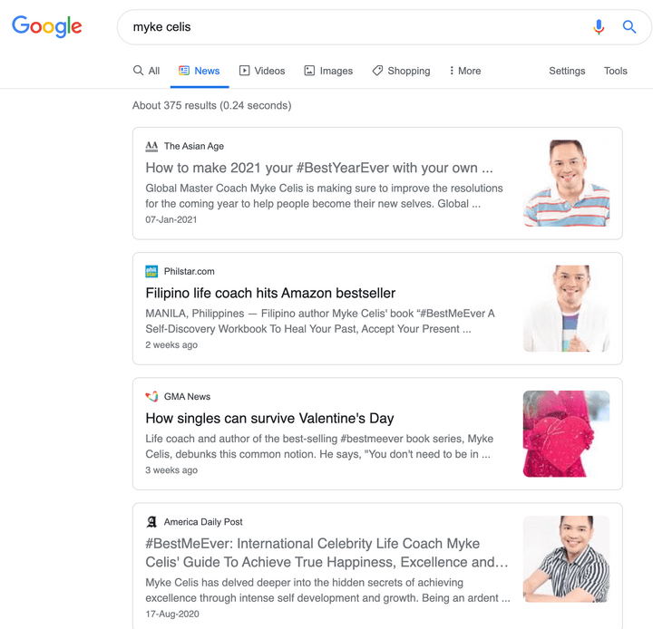This screenshot has height=629, width=653.
Task: Click the Google logo
Action: (x=47, y=26)
